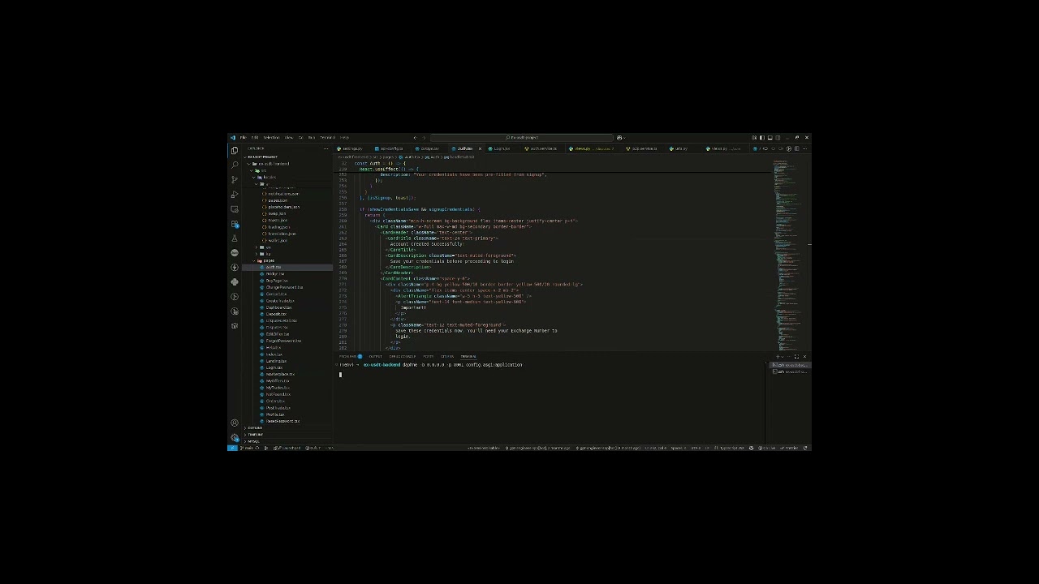Open the Source Control view

(x=234, y=180)
